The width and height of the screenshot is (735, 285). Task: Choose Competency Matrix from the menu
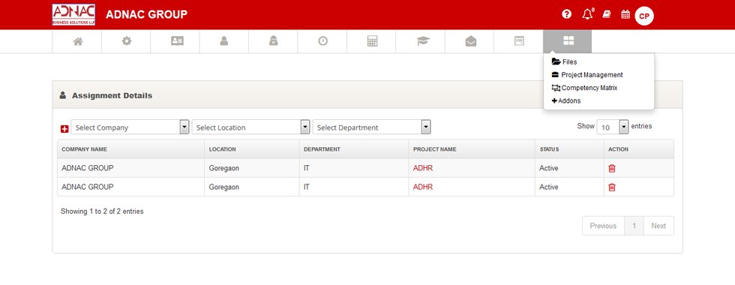(x=584, y=88)
